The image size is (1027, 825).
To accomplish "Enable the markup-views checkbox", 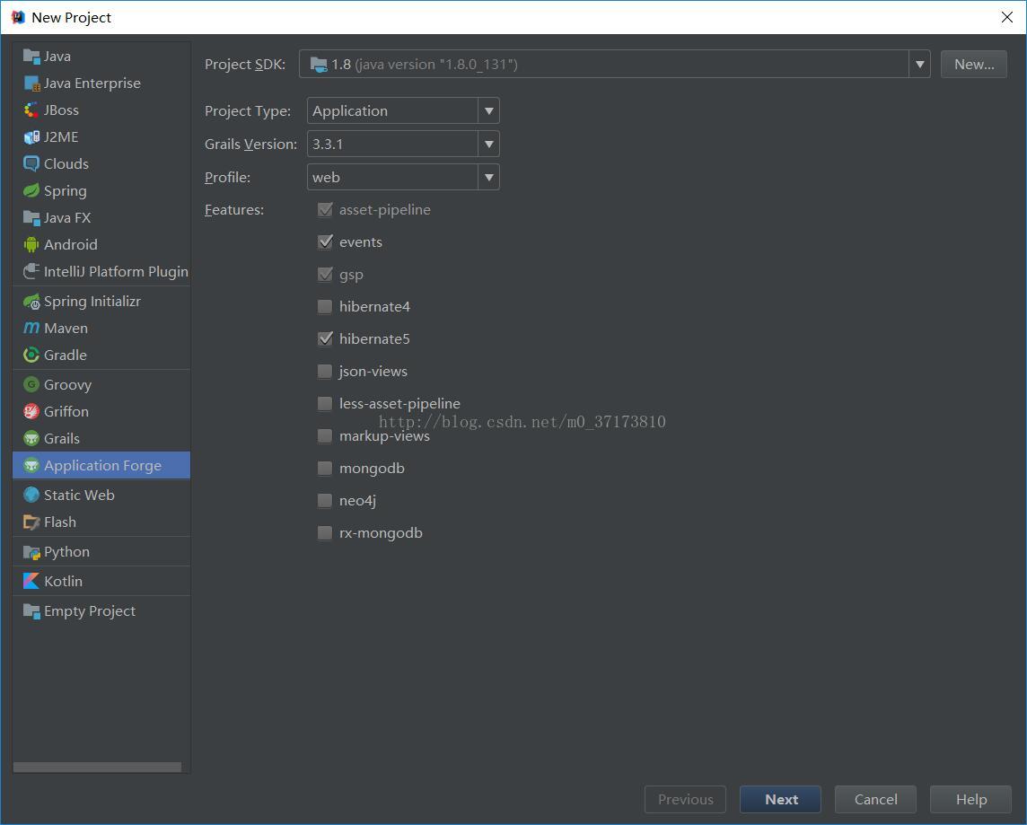I will click(x=325, y=436).
